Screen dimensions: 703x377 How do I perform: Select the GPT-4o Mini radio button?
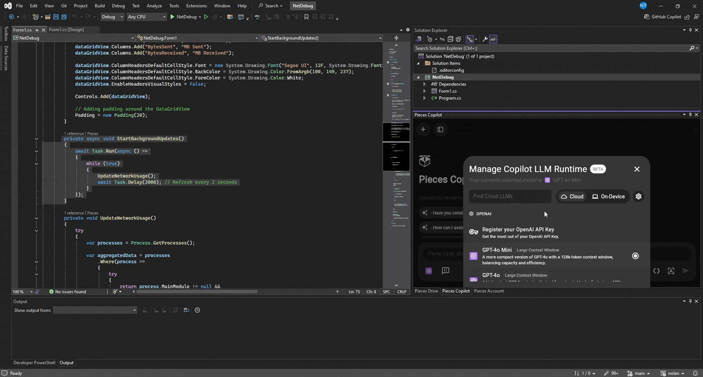[636, 256]
